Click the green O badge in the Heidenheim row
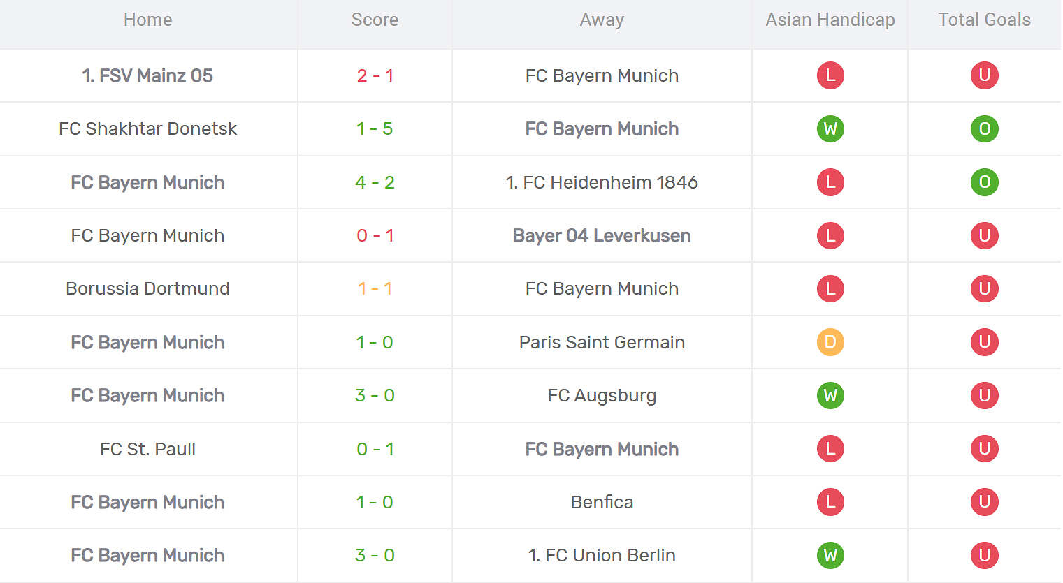The height and width of the screenshot is (583, 1063). (x=984, y=182)
